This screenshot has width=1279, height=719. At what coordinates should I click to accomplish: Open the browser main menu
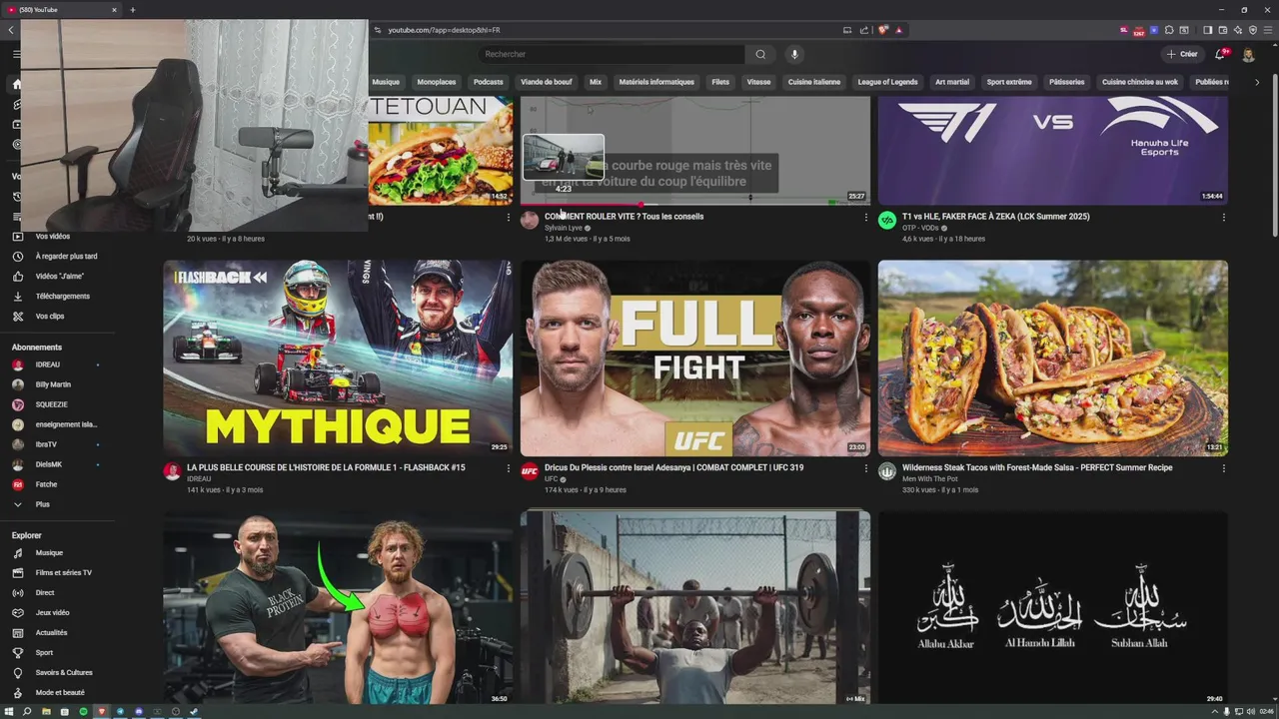1267,30
